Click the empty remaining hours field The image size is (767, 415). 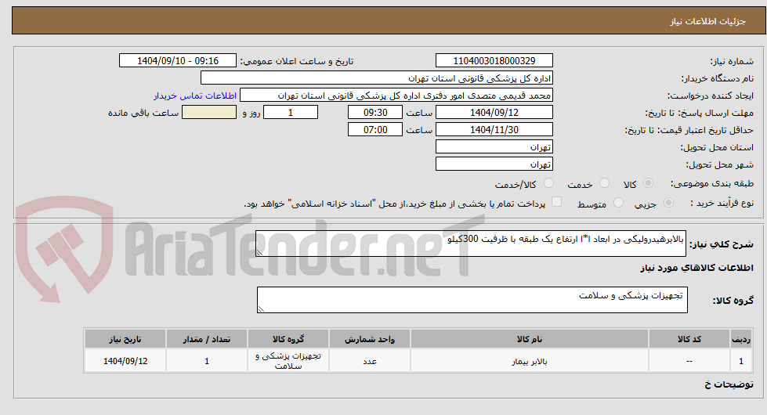click(209, 113)
